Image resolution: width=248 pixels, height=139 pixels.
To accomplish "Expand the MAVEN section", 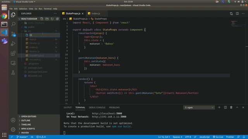I will 25,133.
